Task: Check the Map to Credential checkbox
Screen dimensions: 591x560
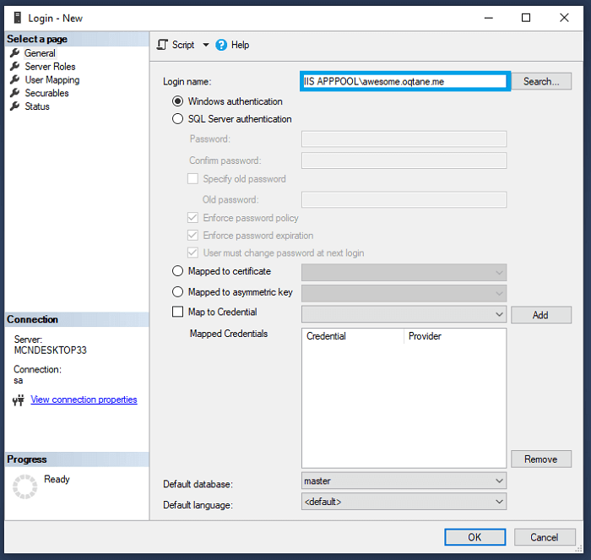Action: pos(177,312)
